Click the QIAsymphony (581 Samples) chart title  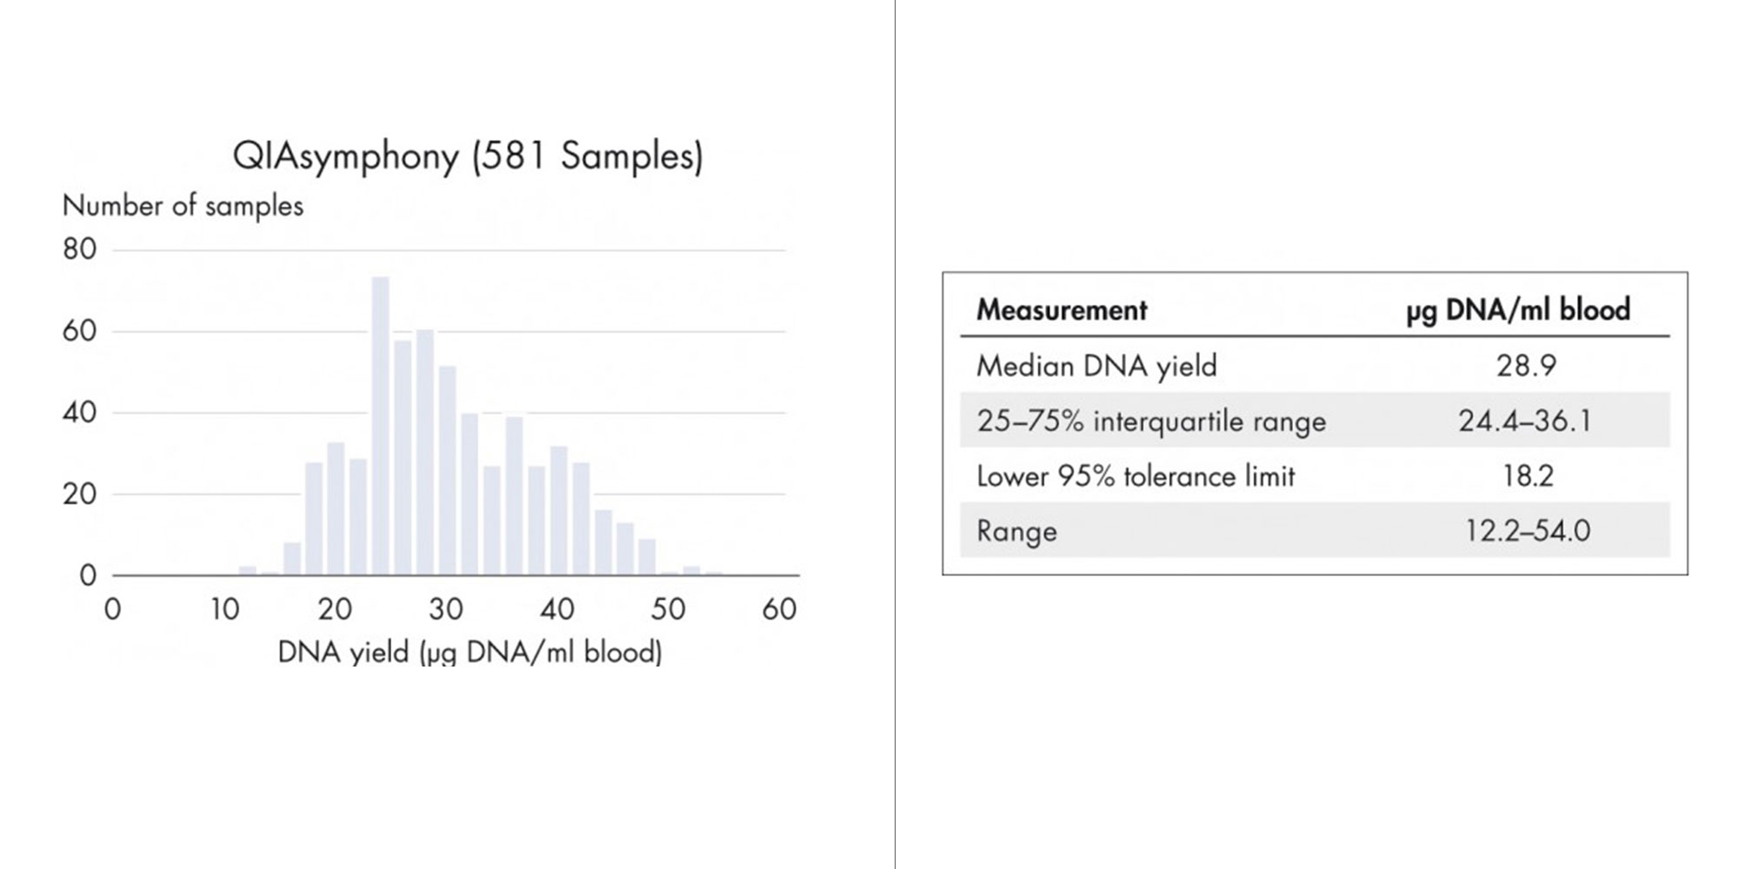click(468, 157)
